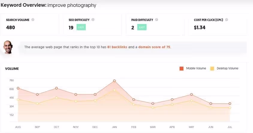
Task: Click the 760 label on the y-axis
Action: pyautogui.click(x=12, y=80)
